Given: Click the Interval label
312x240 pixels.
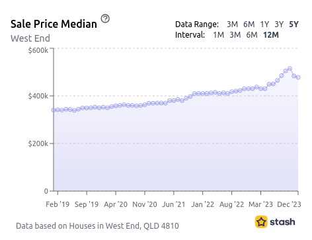Looking at the screenshot, I should (190, 35).
